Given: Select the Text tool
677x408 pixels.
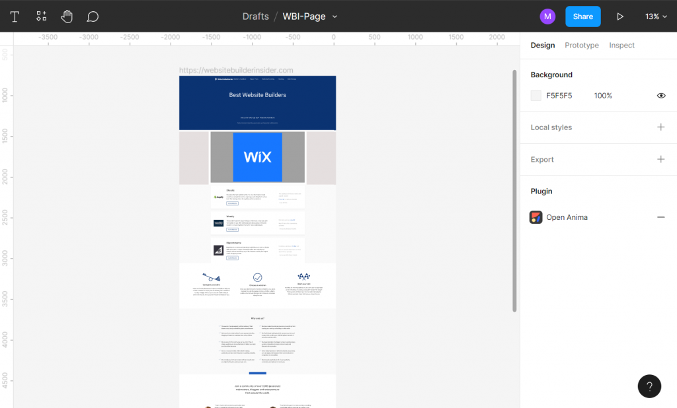Looking at the screenshot, I should (15, 16).
